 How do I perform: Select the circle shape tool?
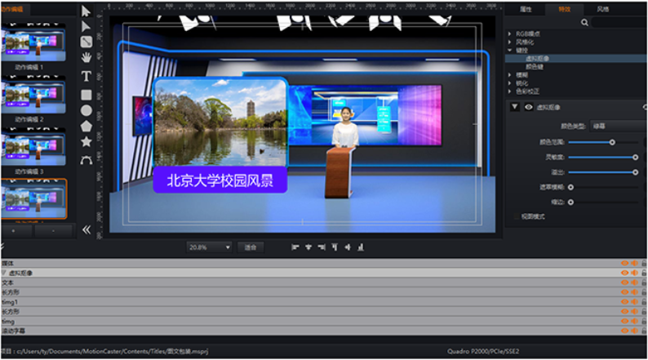coord(87,110)
